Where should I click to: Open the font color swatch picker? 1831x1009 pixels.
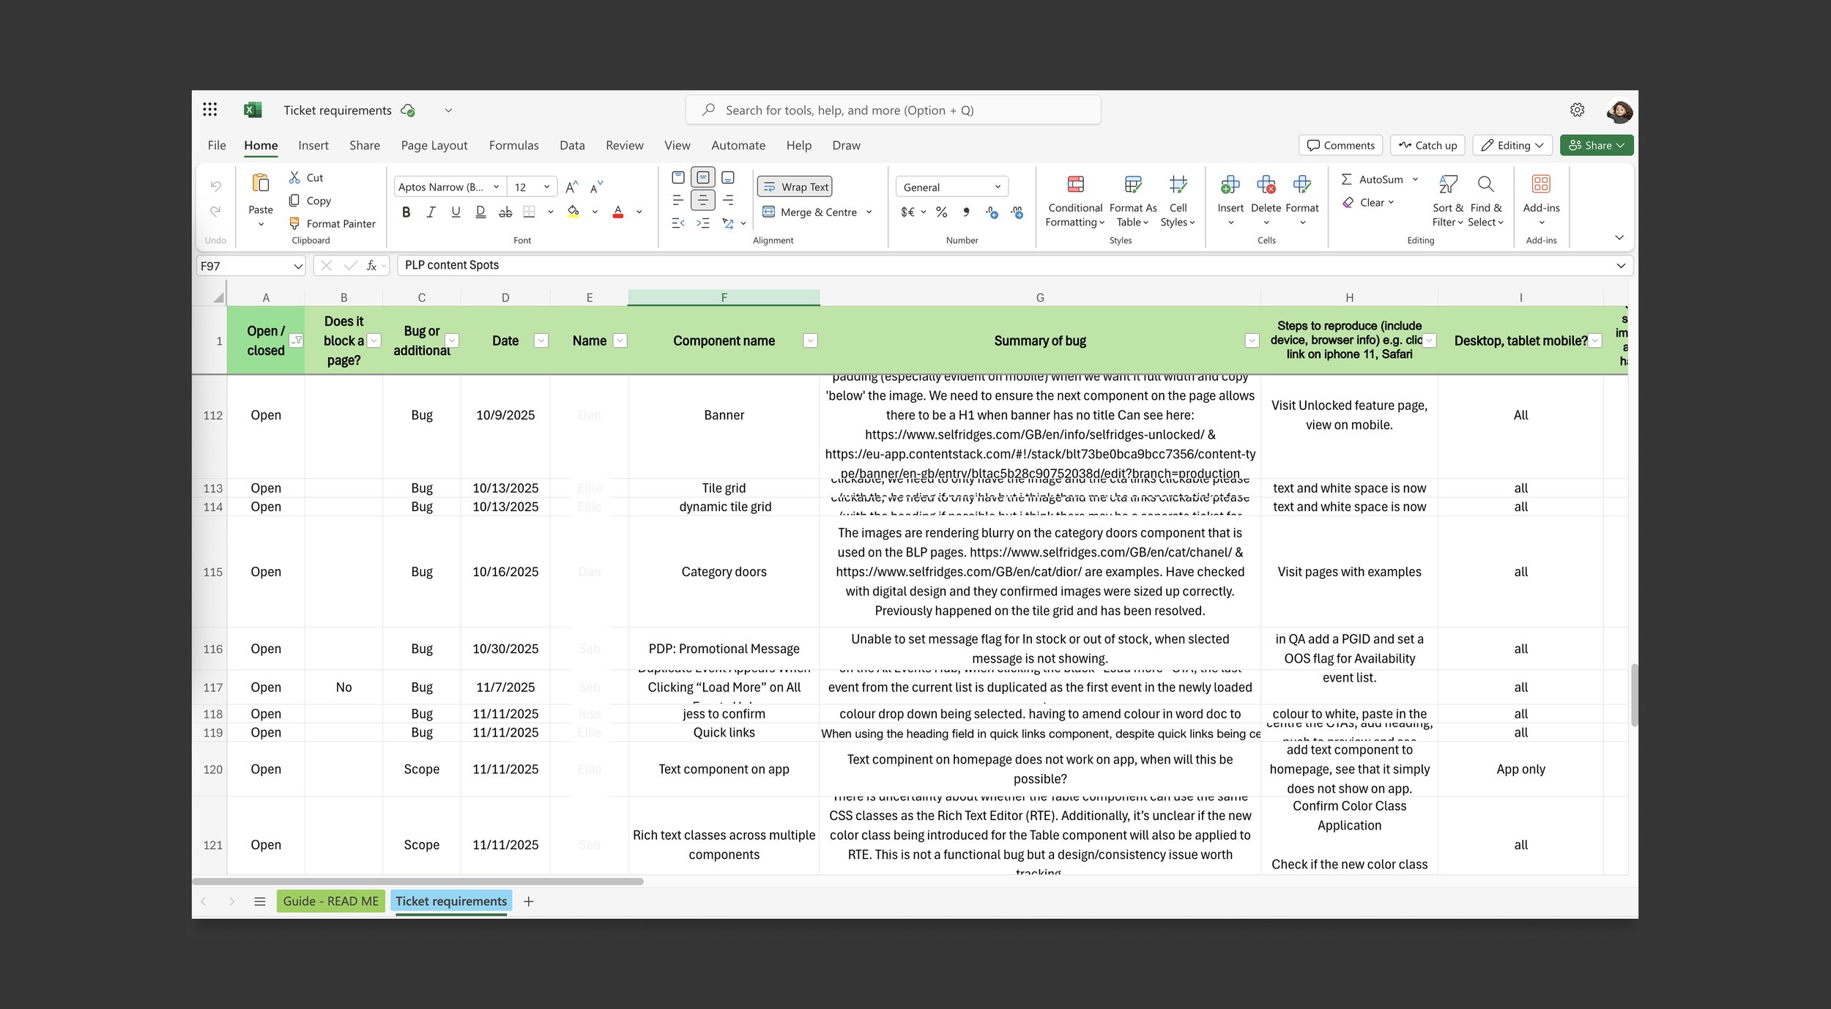pyautogui.click(x=638, y=212)
